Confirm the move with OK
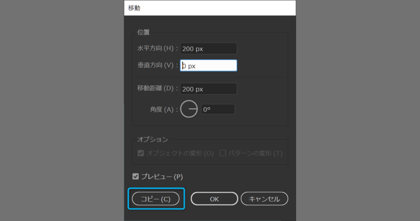 214,199
